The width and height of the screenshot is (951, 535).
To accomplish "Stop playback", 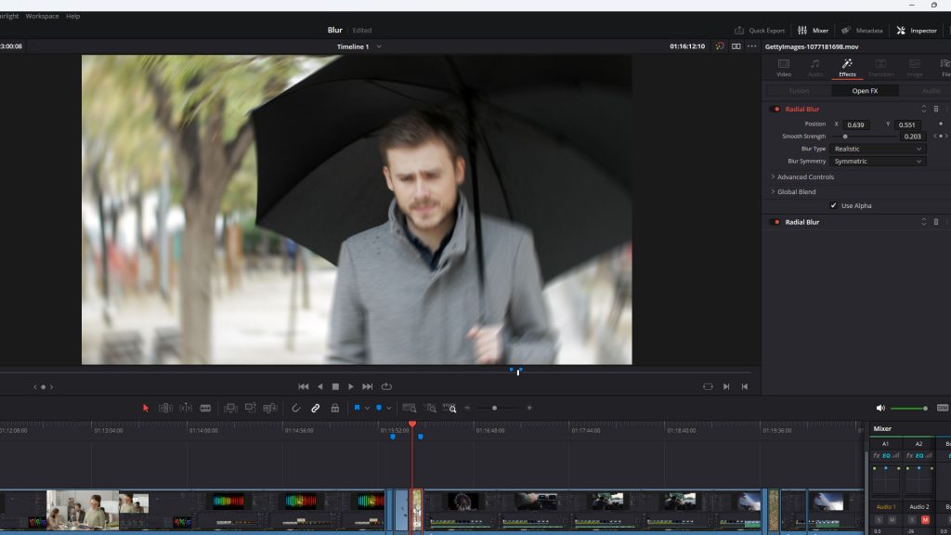I will [x=335, y=386].
